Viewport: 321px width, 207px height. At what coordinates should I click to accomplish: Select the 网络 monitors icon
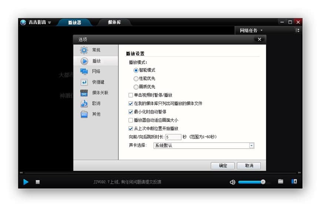pos(84,71)
